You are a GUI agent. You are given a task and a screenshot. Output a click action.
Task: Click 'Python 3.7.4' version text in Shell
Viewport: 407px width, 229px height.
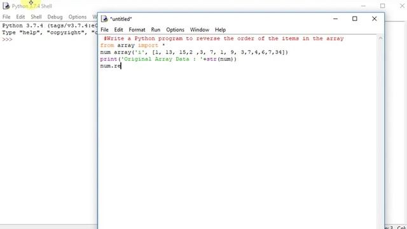pos(23,25)
